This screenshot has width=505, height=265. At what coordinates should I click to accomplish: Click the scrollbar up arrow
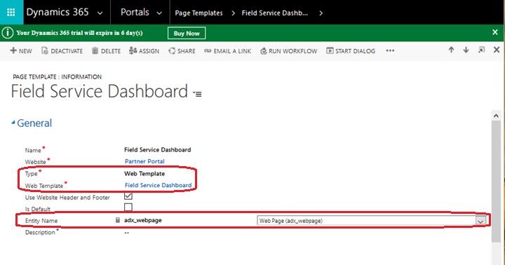click(496, 116)
